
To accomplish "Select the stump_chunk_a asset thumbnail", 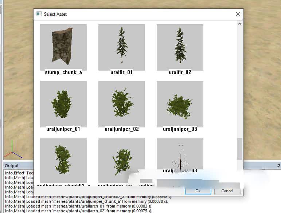I will (63, 47).
